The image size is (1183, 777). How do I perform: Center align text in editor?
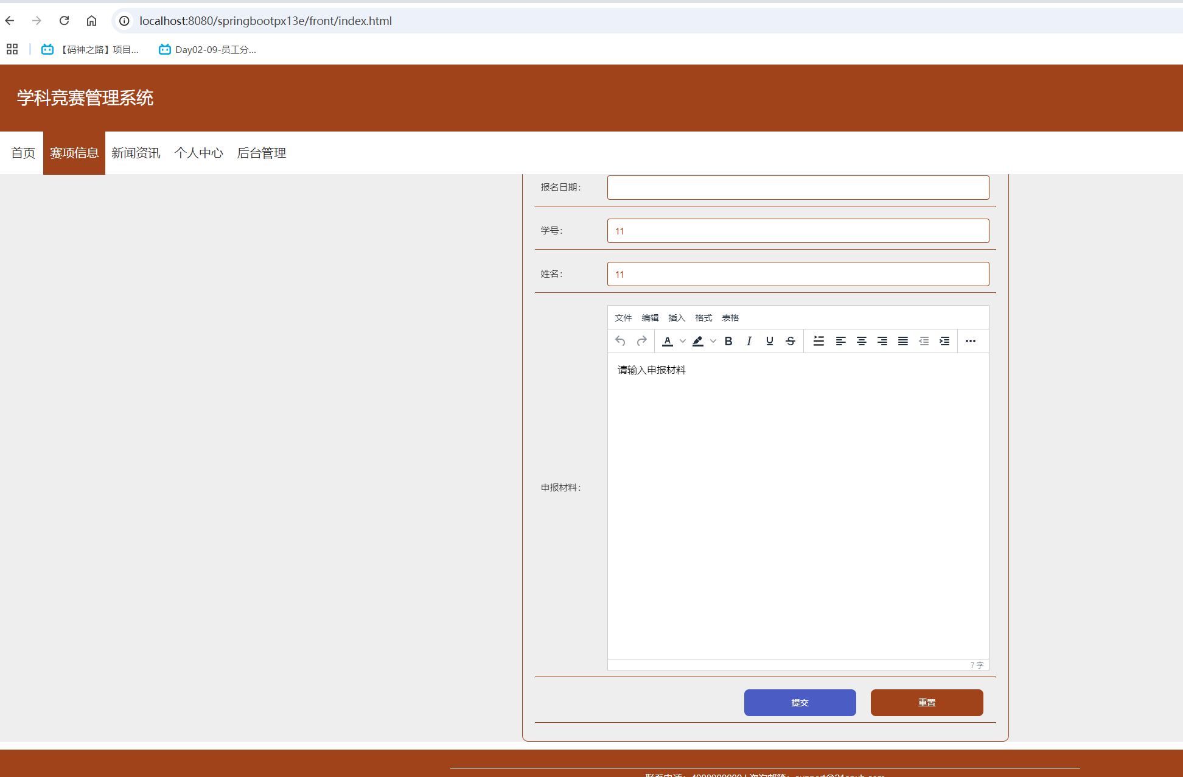point(862,341)
